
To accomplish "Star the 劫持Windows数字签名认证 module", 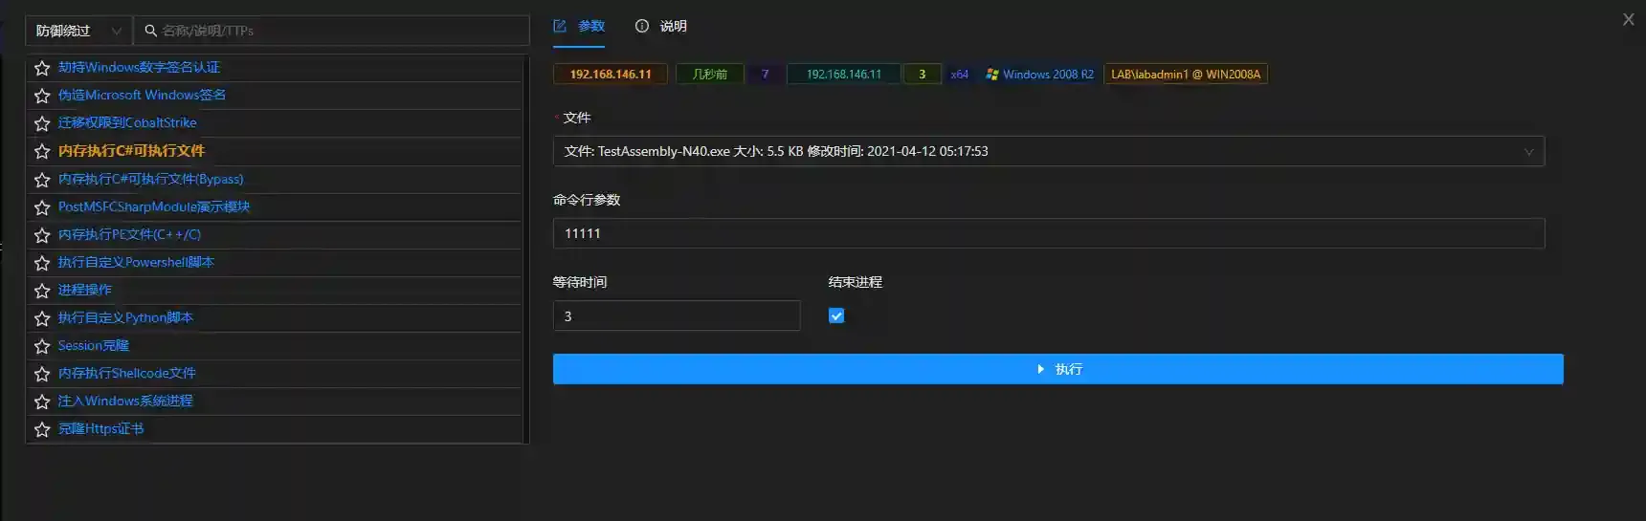I will [42, 68].
